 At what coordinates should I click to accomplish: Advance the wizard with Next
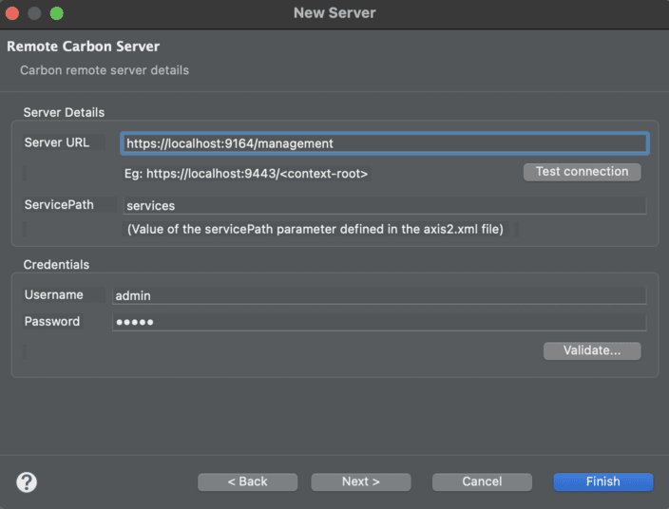pyautogui.click(x=361, y=481)
